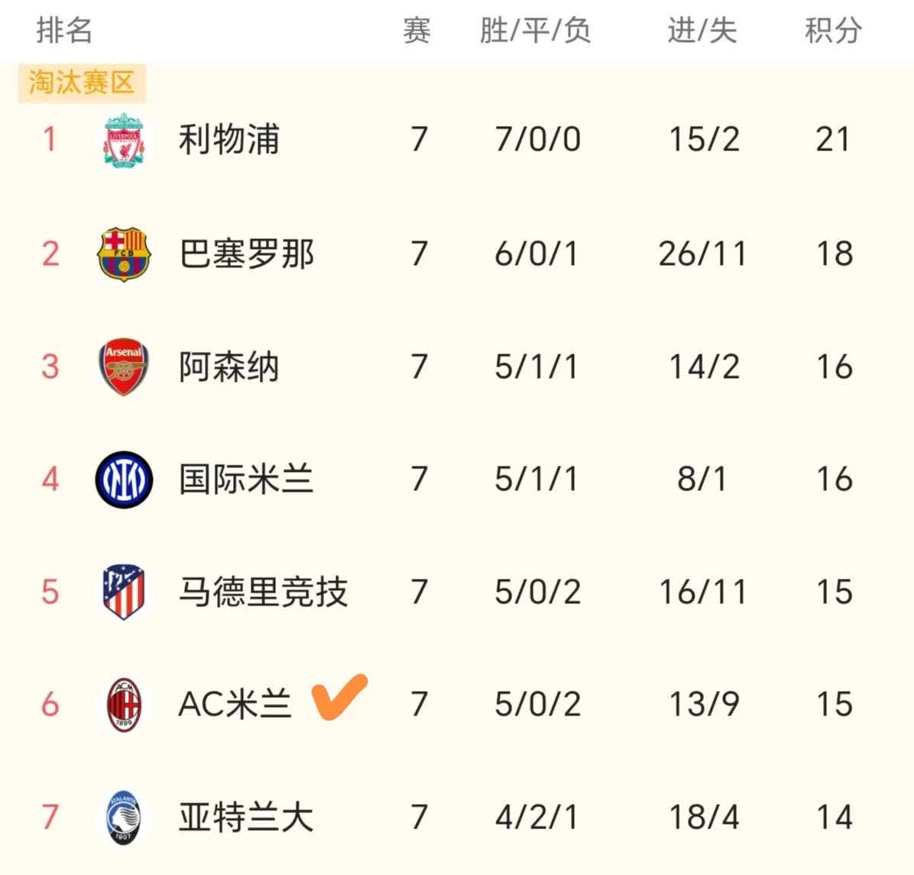Select the Inter Milan crest
The width and height of the screenshot is (914, 875).
coord(122,479)
